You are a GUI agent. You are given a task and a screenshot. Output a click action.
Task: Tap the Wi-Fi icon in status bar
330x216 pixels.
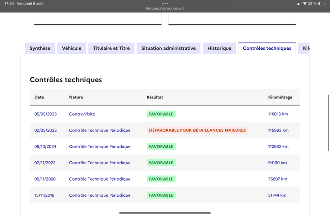(x=304, y=3)
